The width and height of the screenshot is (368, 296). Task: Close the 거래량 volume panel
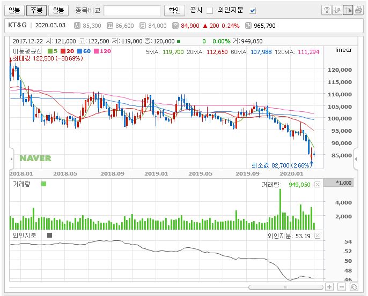pos(317,184)
